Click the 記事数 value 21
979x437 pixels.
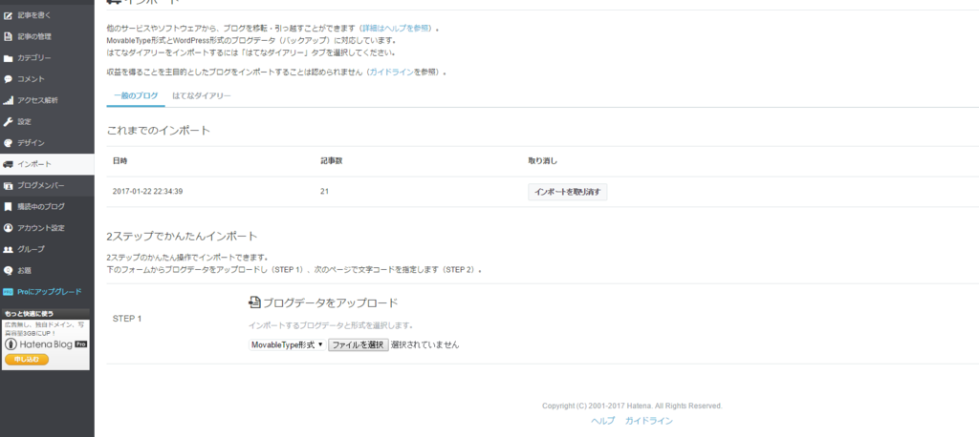coord(325,192)
